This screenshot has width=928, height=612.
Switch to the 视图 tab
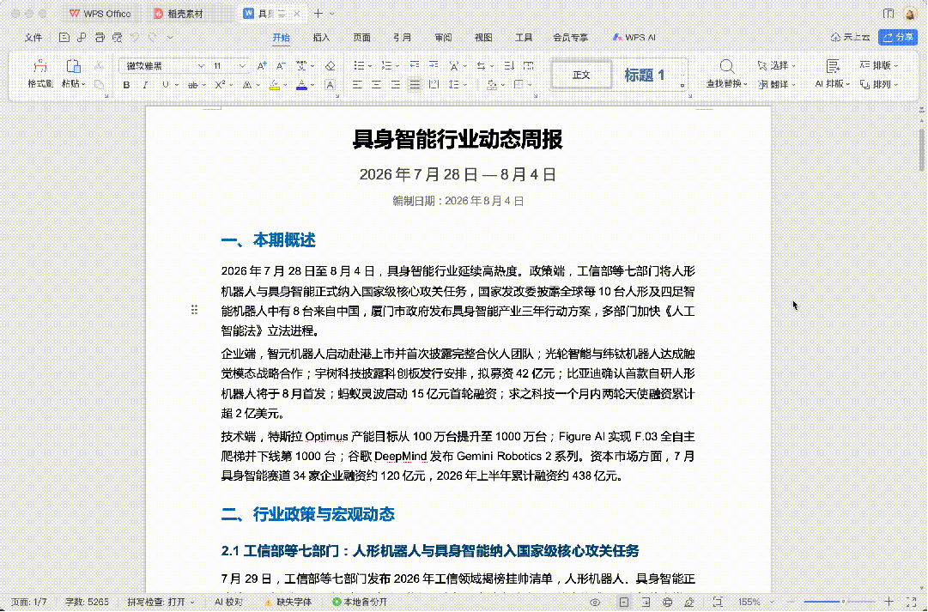tap(483, 37)
